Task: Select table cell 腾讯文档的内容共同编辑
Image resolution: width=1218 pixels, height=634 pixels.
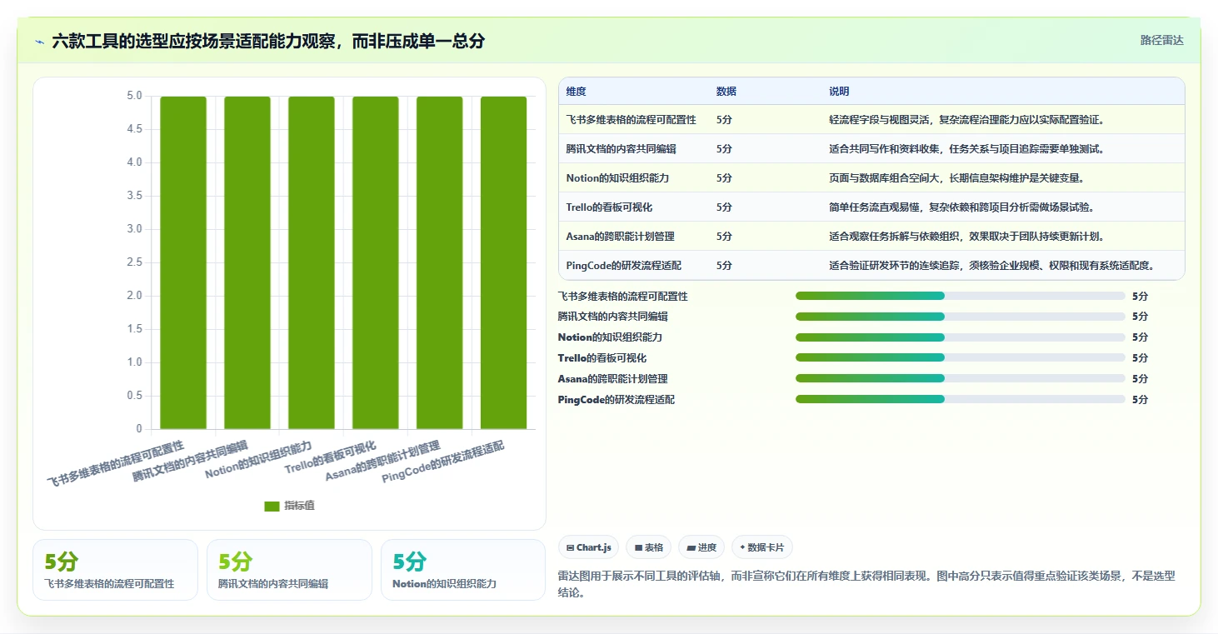Action: [x=621, y=149]
